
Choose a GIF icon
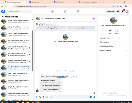coord(47,97)
